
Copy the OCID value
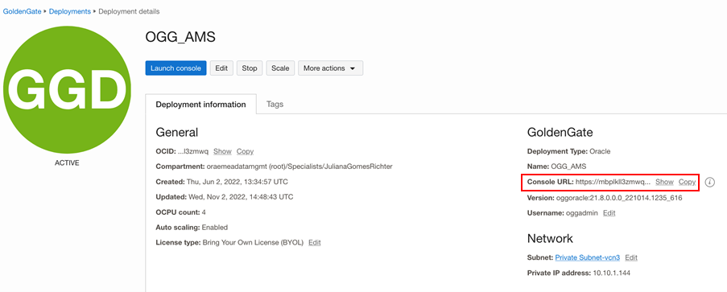[x=245, y=151]
